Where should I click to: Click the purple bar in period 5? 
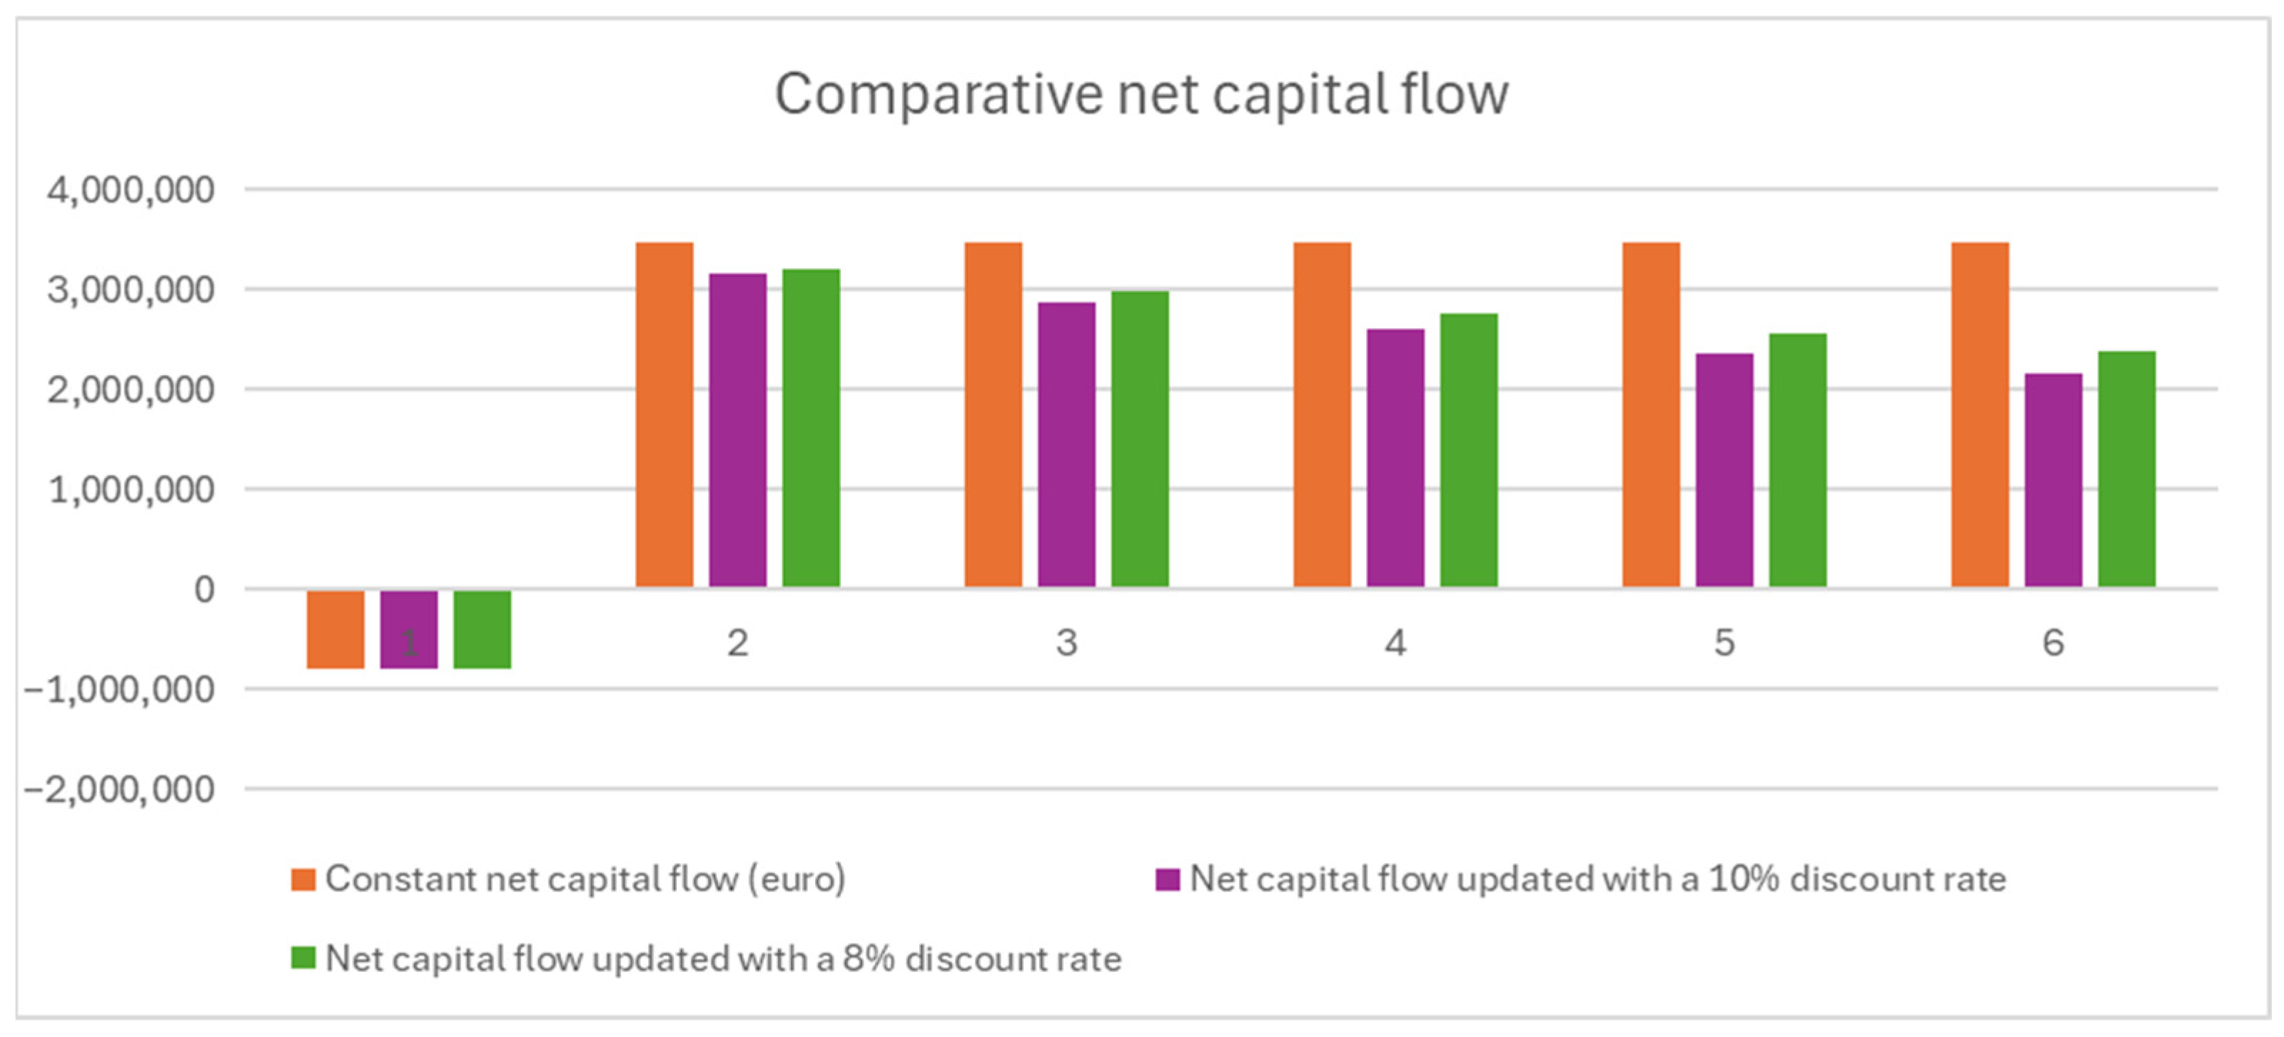click(x=1724, y=470)
